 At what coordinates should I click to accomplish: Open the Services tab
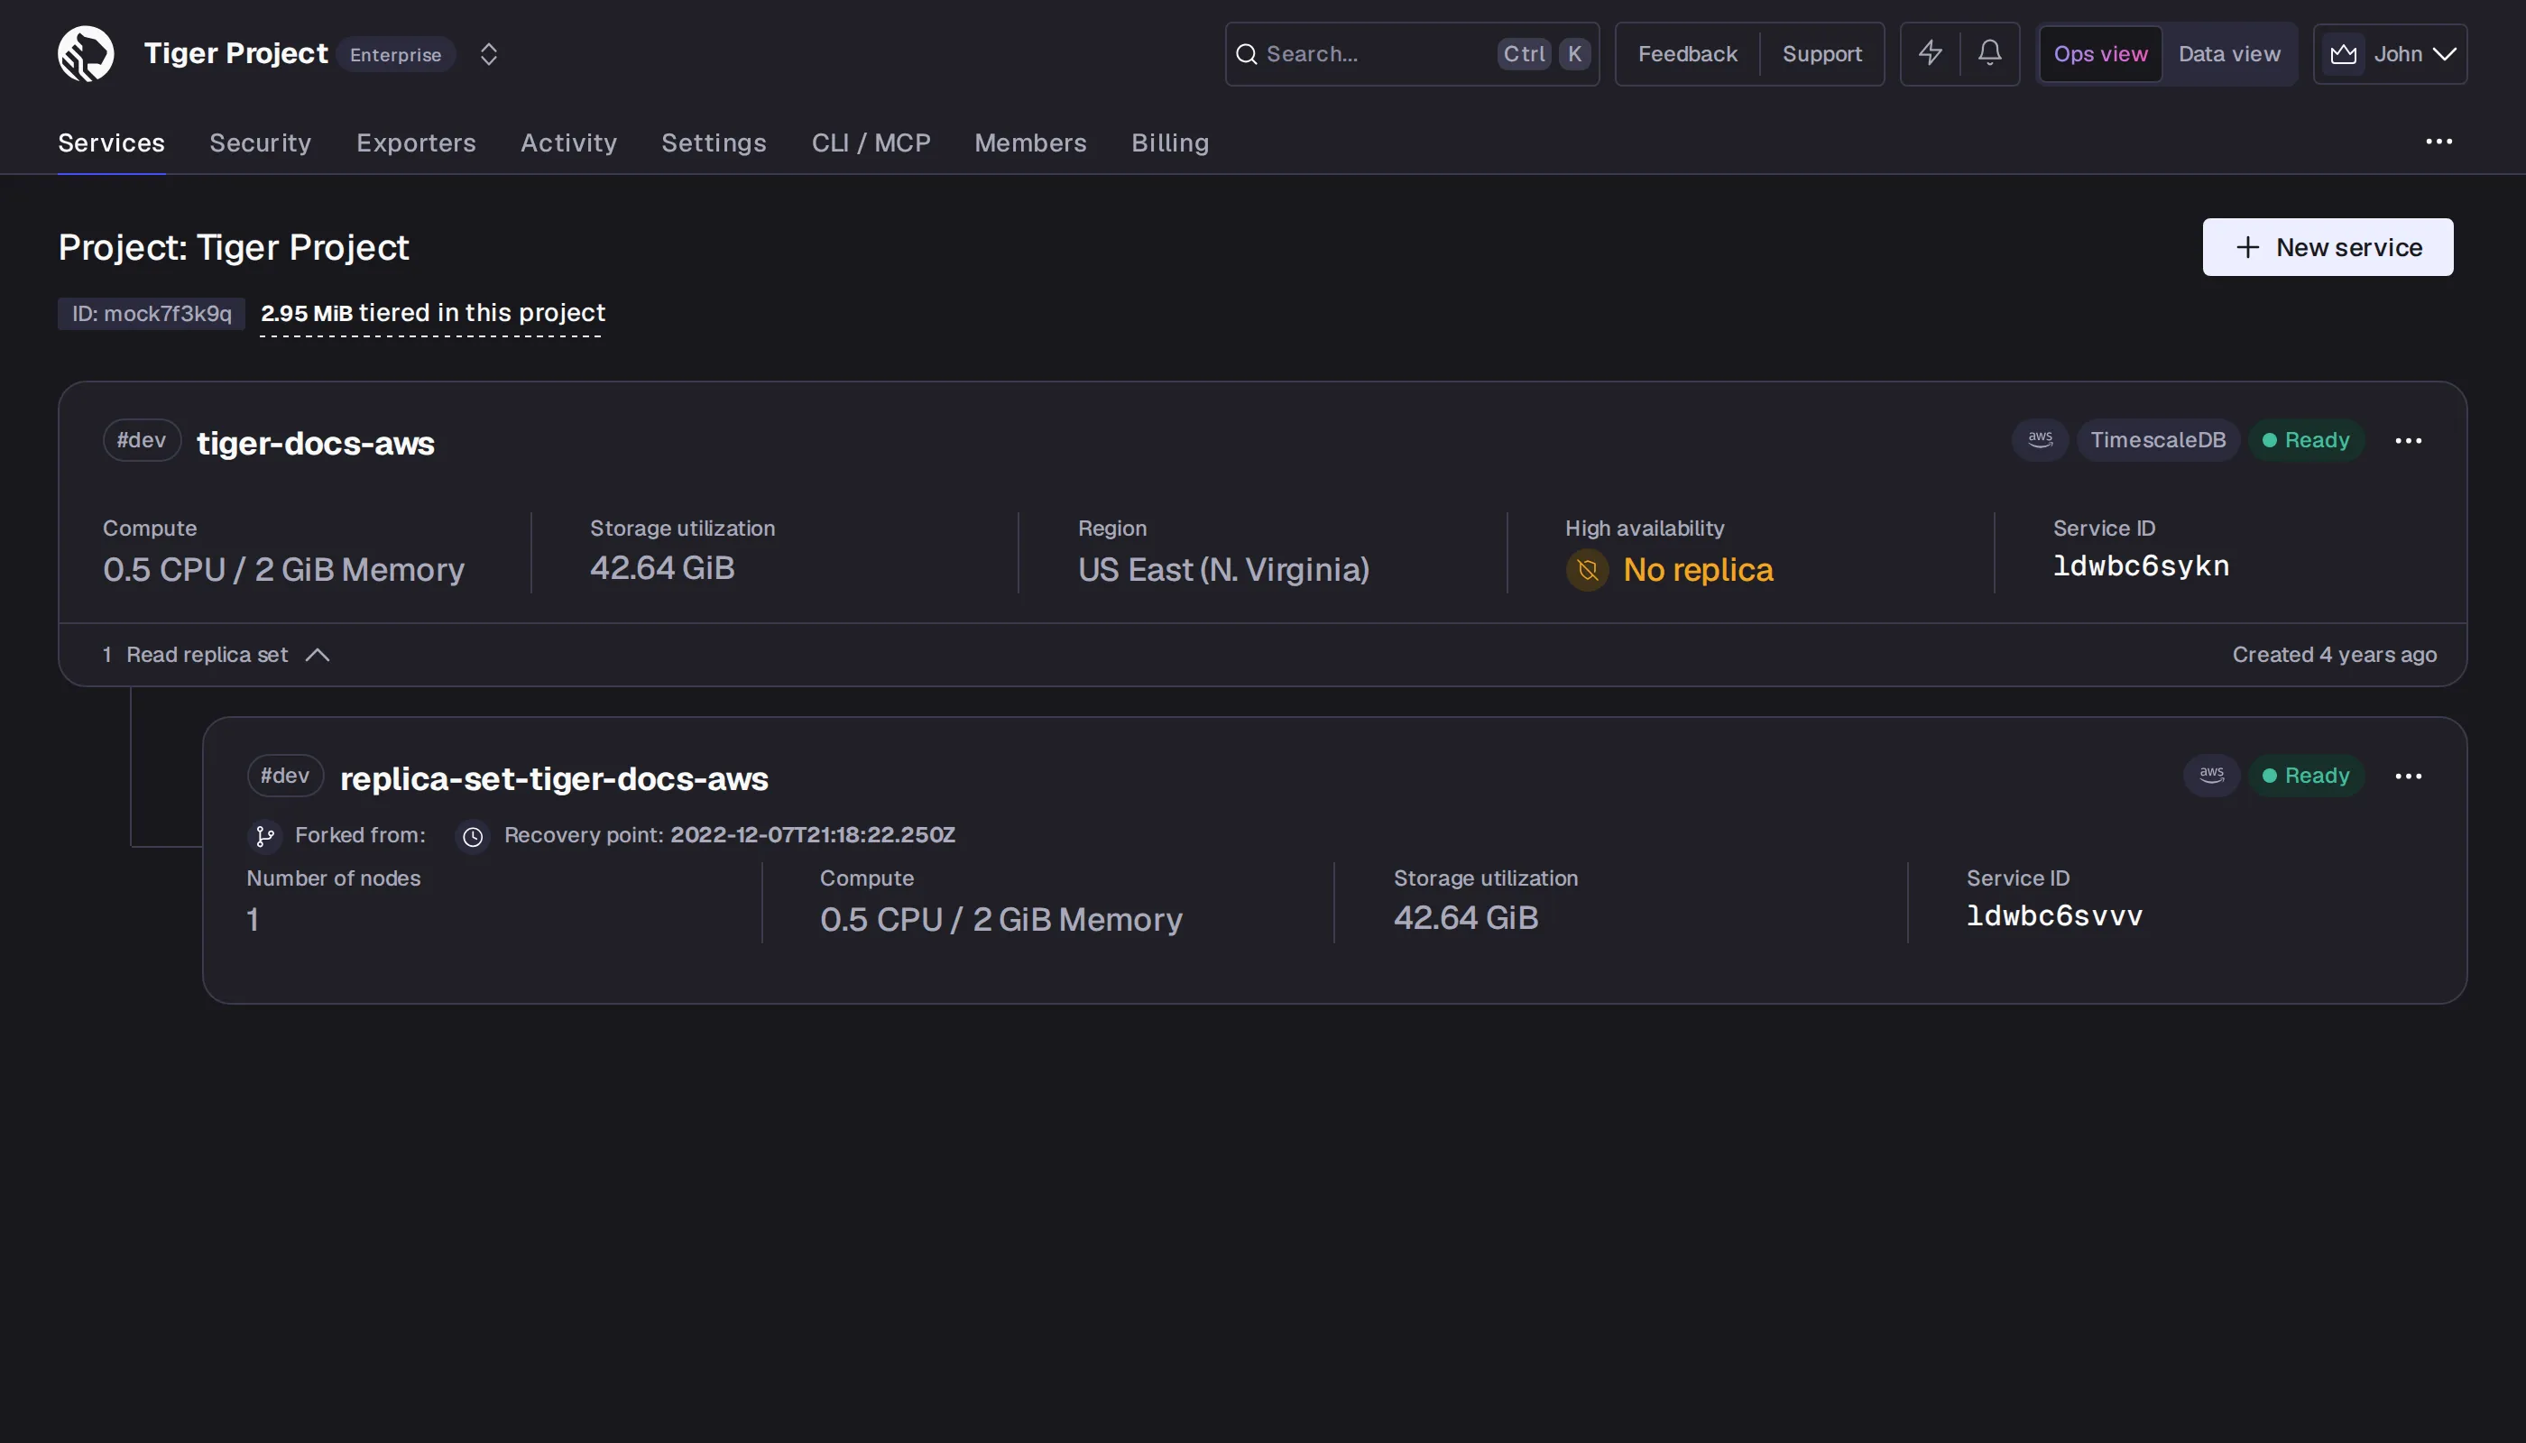click(111, 142)
